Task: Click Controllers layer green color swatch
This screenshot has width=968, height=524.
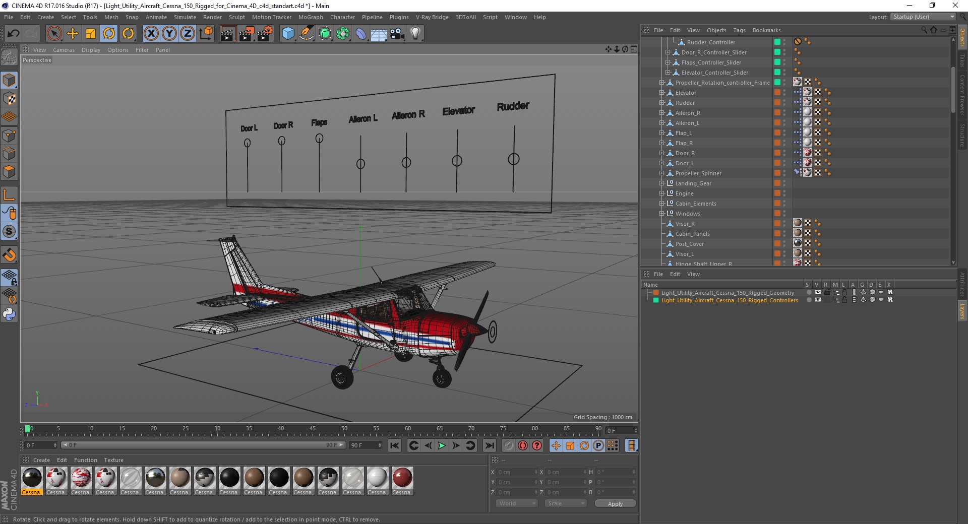Action: tap(656, 300)
